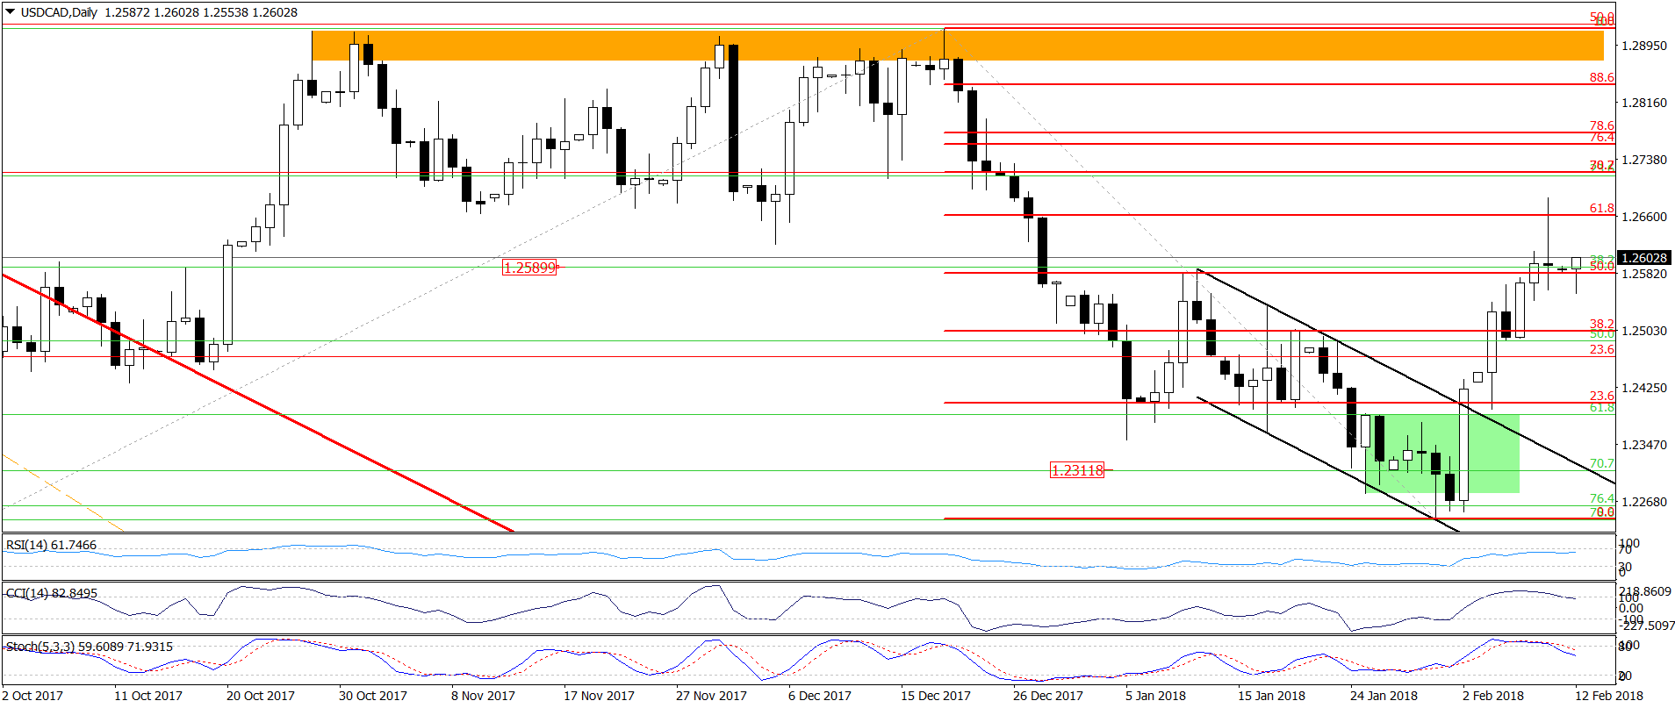Click the 26 Dec 2017 date label
Screen dimensions: 1675x708
(x=1048, y=696)
